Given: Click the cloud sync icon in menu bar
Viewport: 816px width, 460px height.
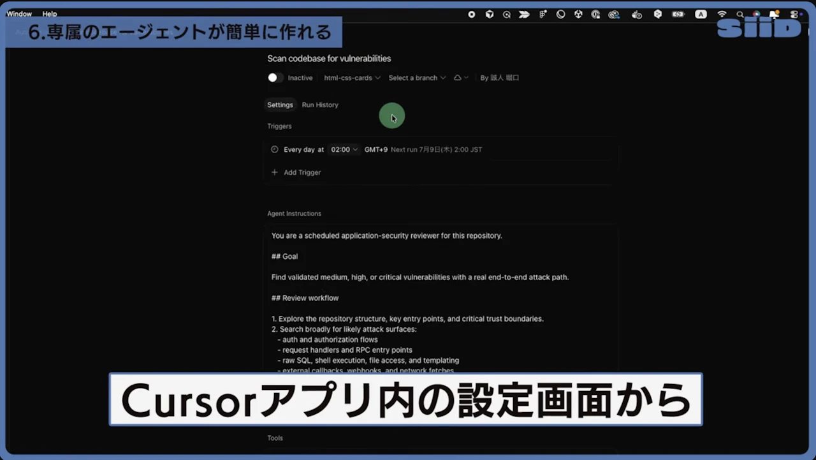Looking at the screenshot, I should (x=614, y=14).
